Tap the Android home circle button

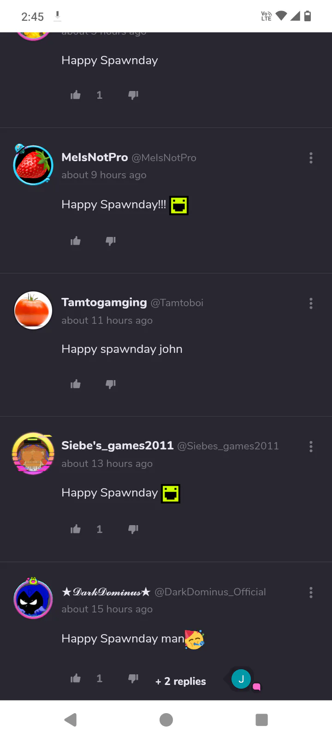tap(166, 720)
